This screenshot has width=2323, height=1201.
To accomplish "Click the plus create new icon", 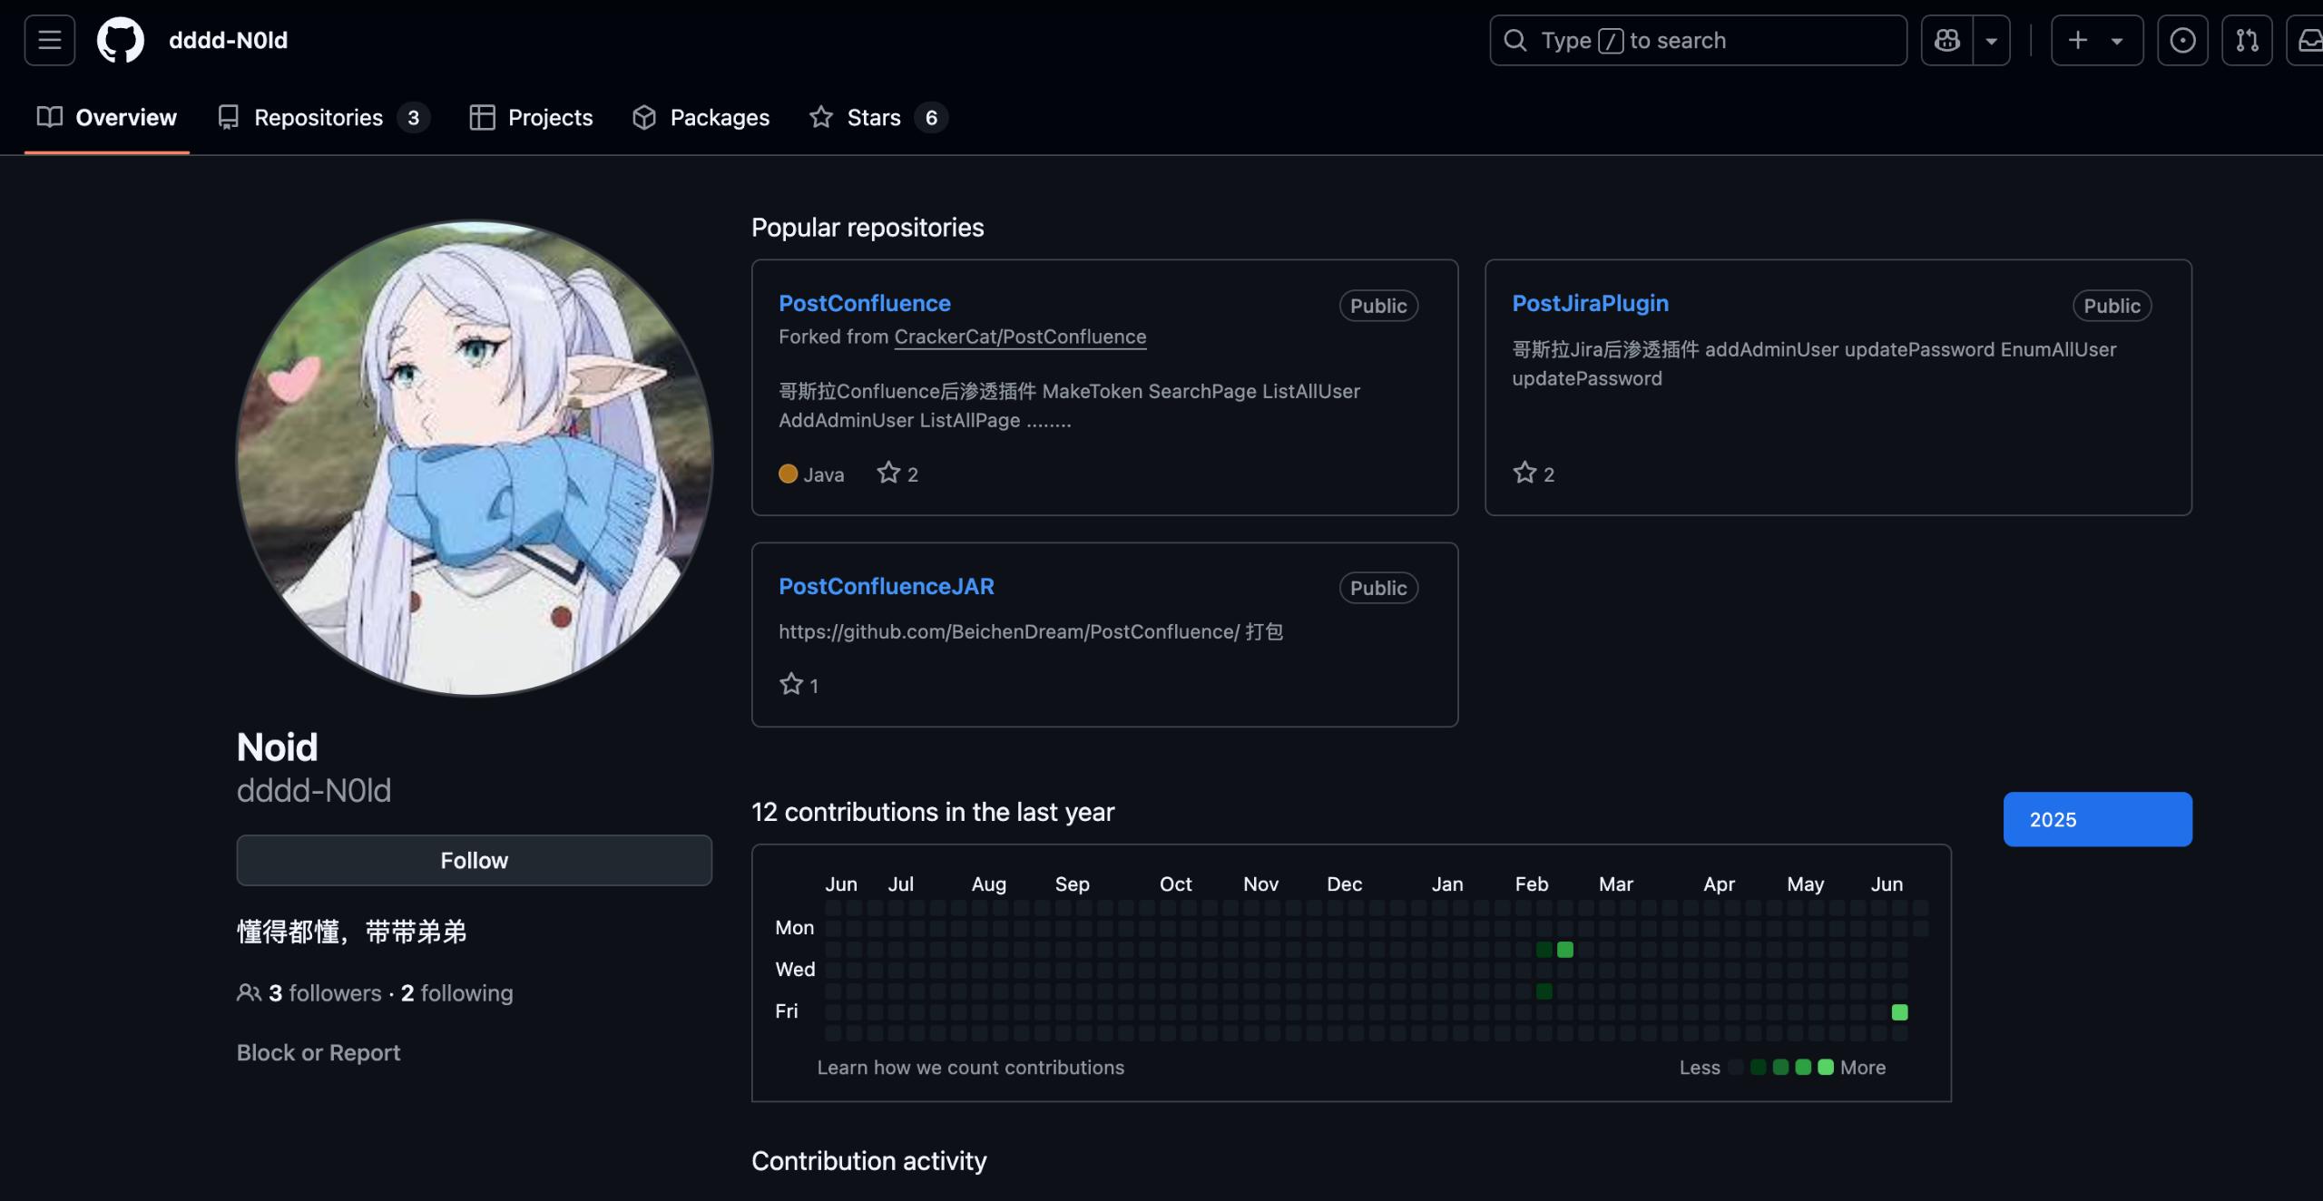I will [x=2078, y=40].
